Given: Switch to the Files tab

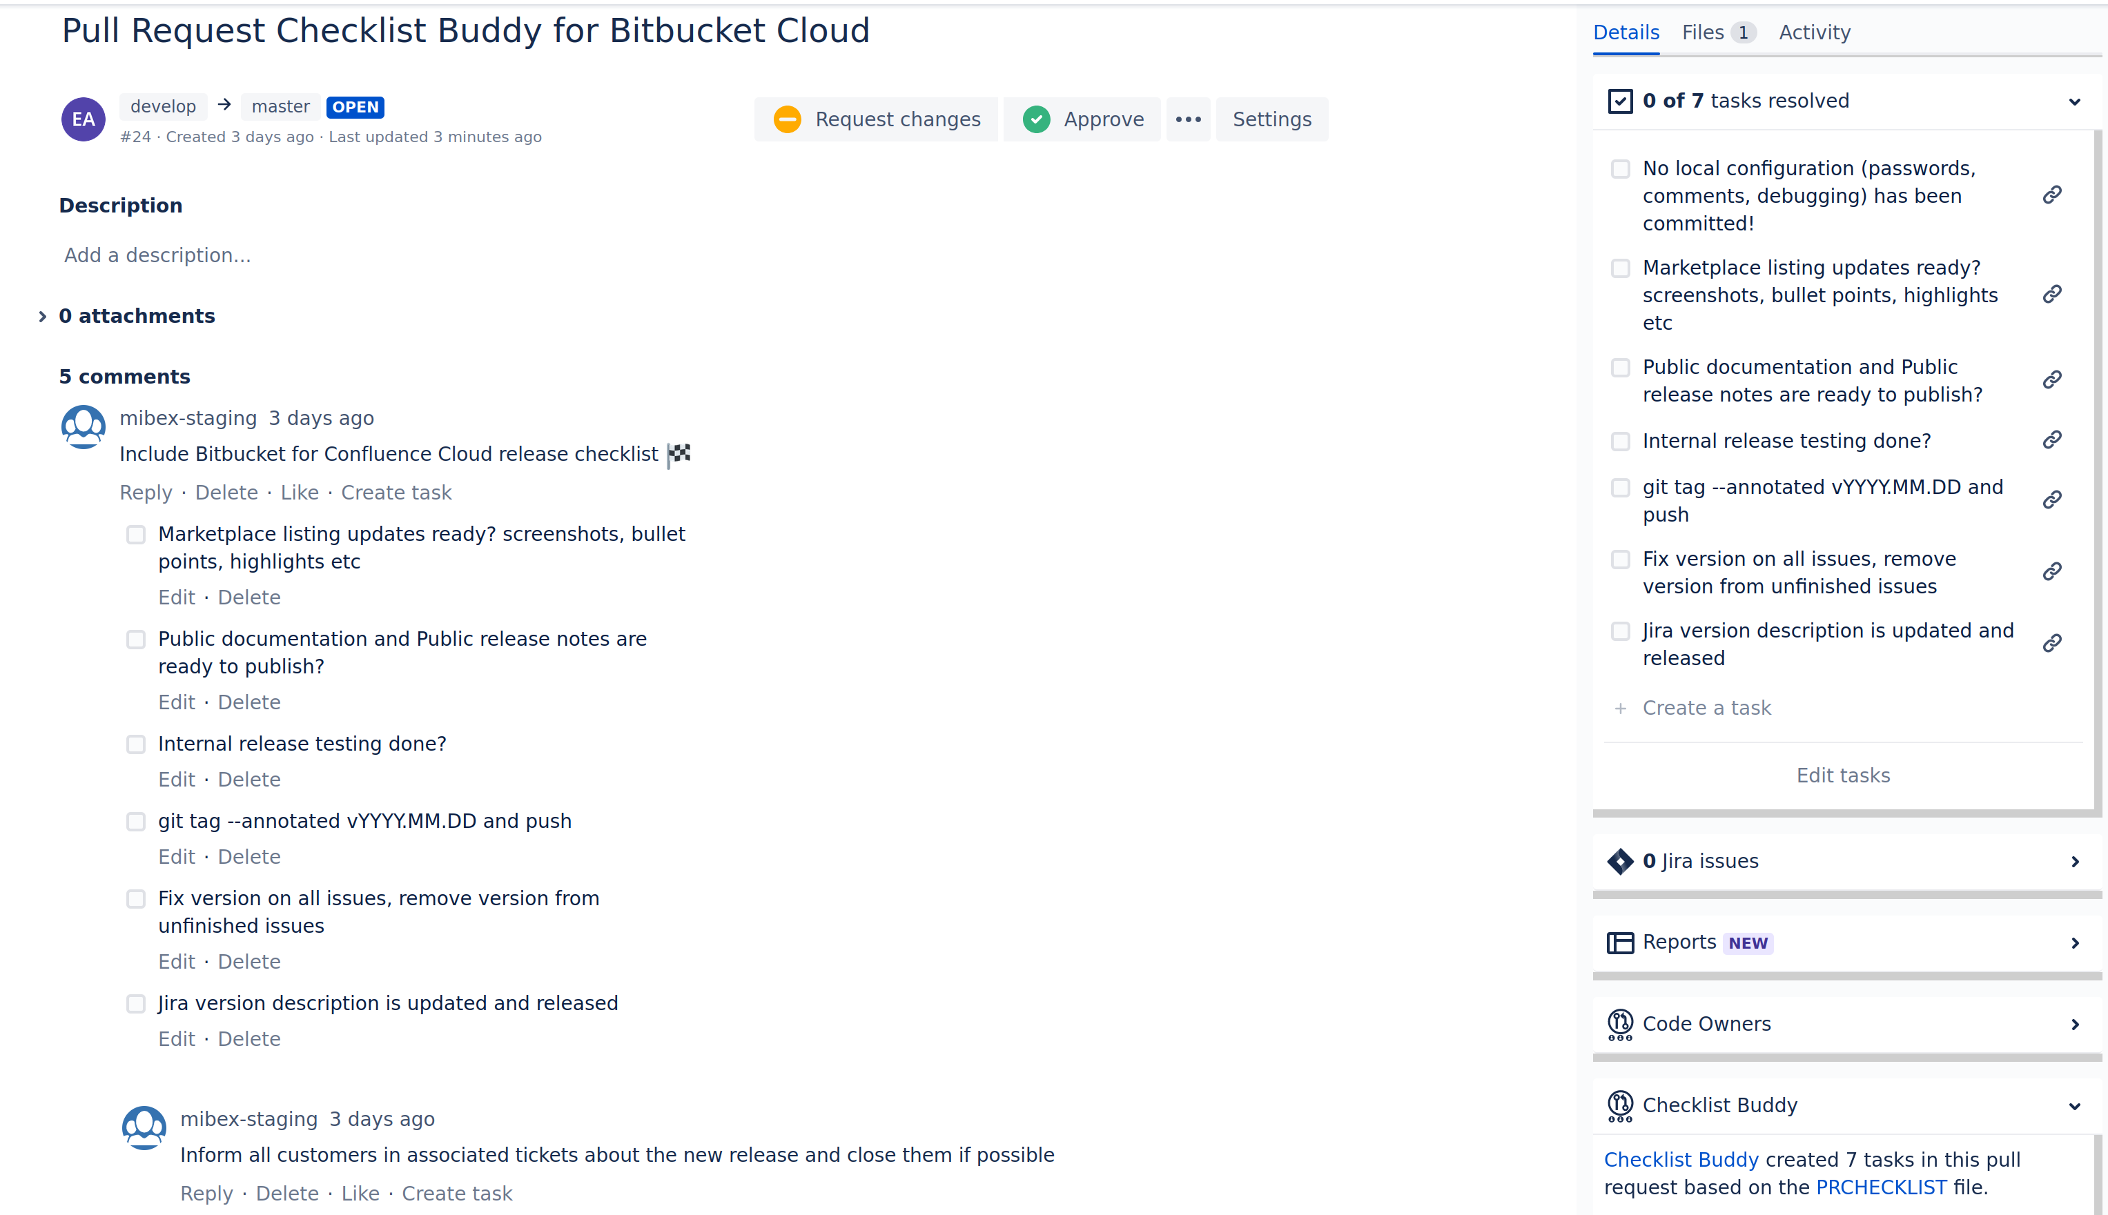Looking at the screenshot, I should pos(1717,32).
